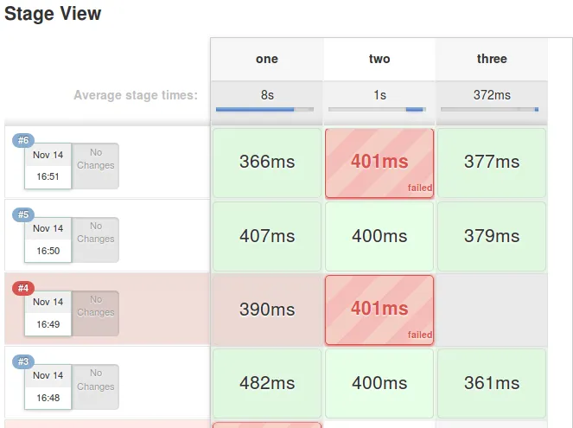The width and height of the screenshot is (573, 428).
Task: Click the 'one' stage column header
Action: pos(267,59)
